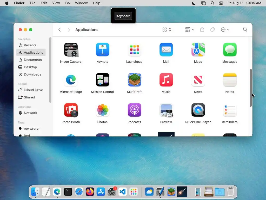Open Visual Studio Code from the Dock
Image resolution: width=266 pixels, height=200 pixels.
(x=123, y=192)
